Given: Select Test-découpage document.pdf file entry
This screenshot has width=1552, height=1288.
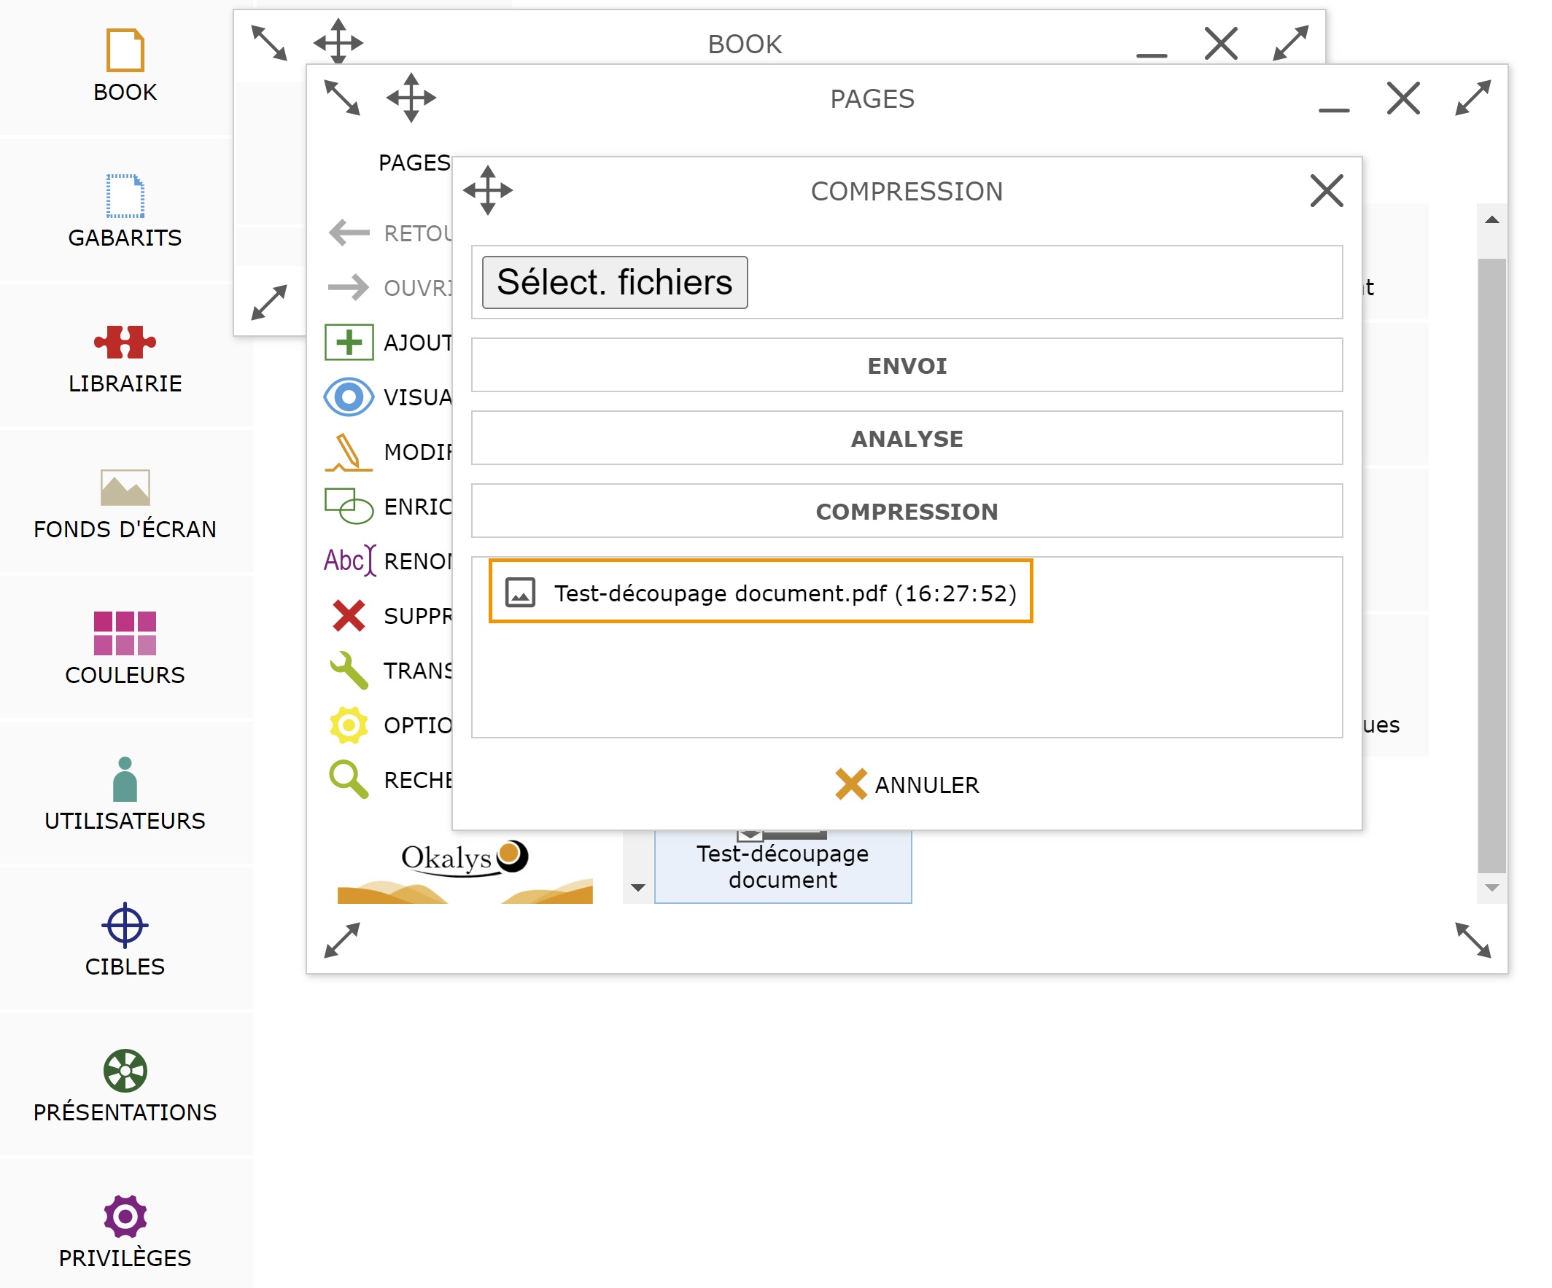Looking at the screenshot, I should (761, 593).
